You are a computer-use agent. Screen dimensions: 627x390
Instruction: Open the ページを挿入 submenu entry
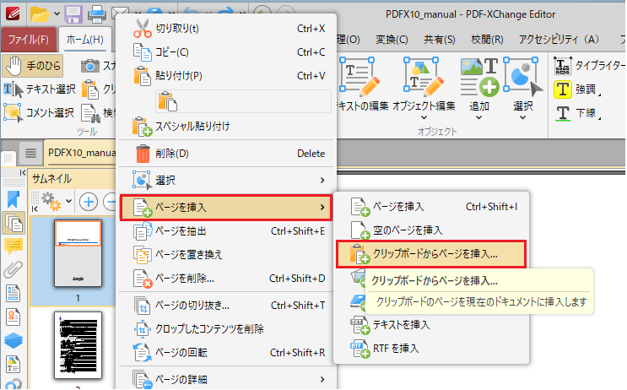click(226, 207)
